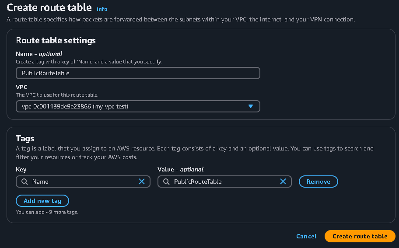Click the Name input containing PublicRouteTable
This screenshot has height=248, width=399.
pos(138,73)
